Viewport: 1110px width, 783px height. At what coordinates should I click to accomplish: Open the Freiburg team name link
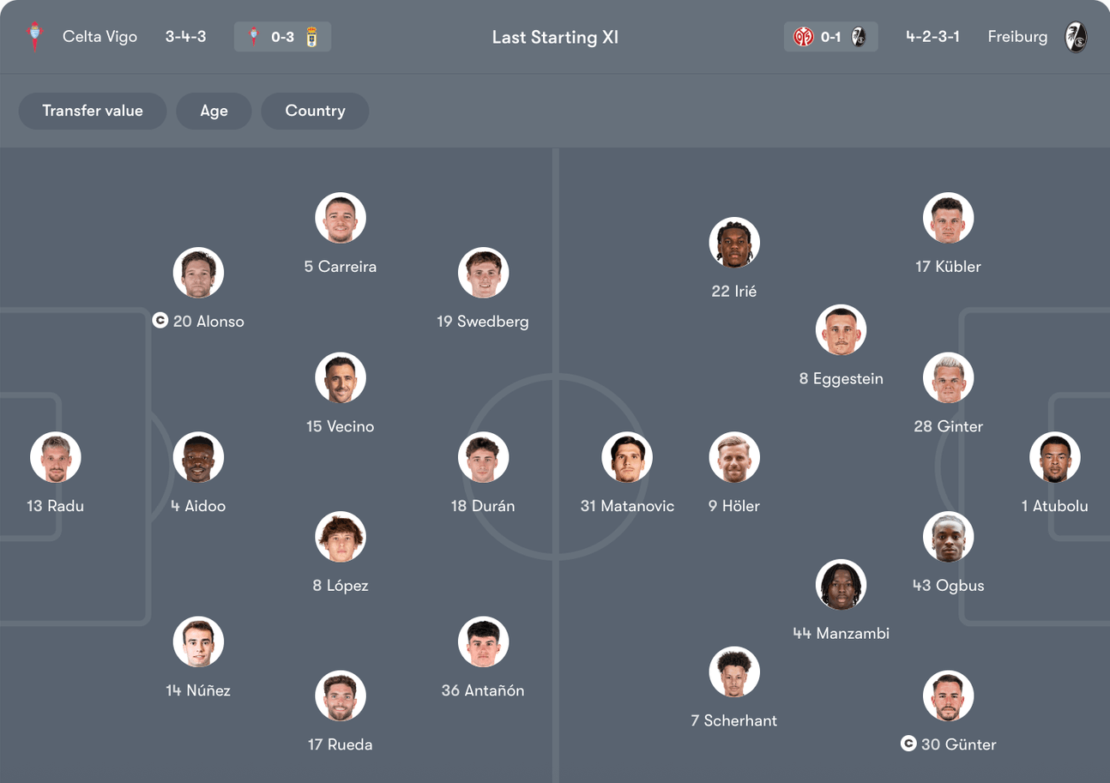pyautogui.click(x=1017, y=37)
